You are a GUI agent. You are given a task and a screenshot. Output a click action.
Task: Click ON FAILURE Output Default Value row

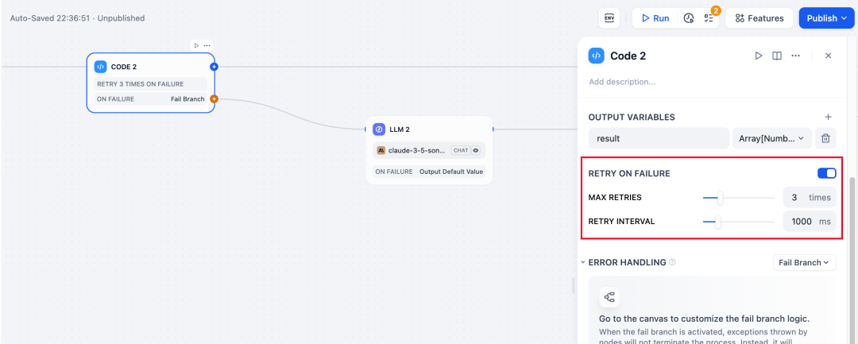(429, 171)
